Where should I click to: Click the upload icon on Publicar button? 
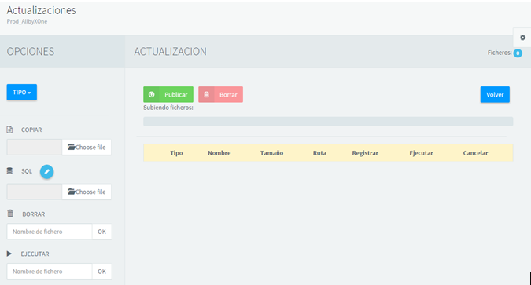pyautogui.click(x=151, y=95)
